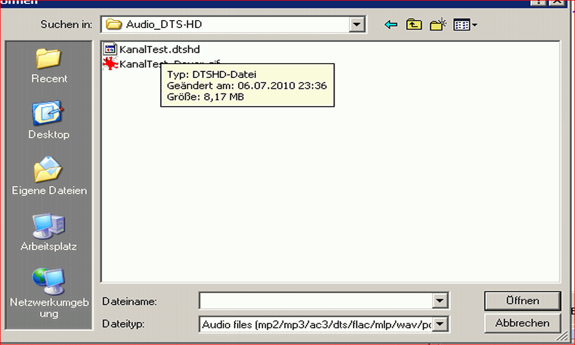Close the dialog with the X button
The width and height of the screenshot is (575, 345).
[555, 2]
